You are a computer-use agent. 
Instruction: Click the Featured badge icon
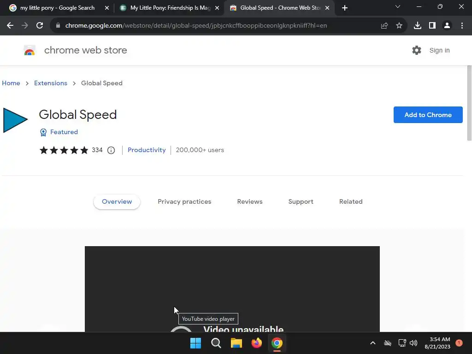pos(43,132)
